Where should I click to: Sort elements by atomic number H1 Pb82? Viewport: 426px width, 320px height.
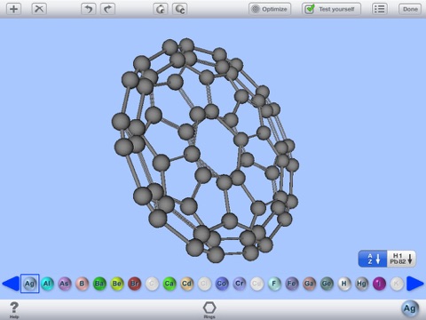coord(401,259)
